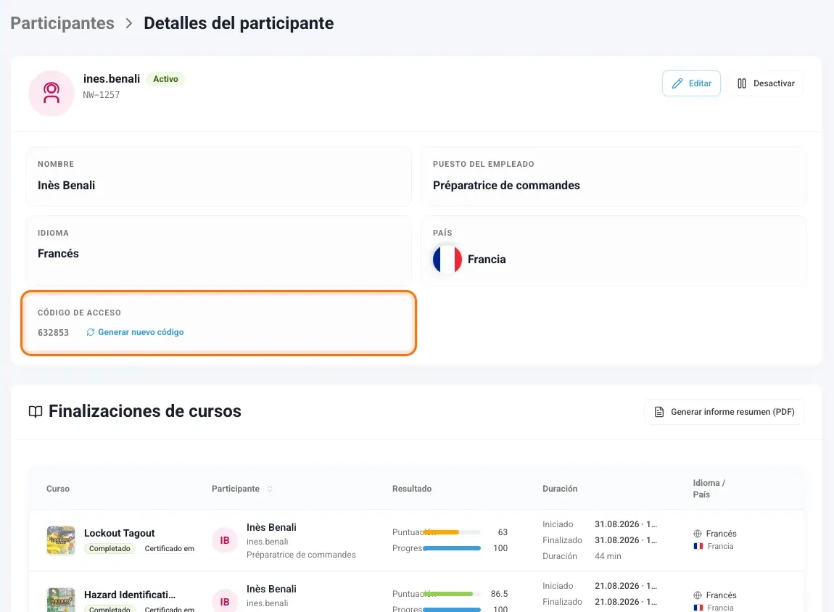The height and width of the screenshot is (612, 834).
Task: Click the ines.benali username heading
Action: [x=112, y=79]
